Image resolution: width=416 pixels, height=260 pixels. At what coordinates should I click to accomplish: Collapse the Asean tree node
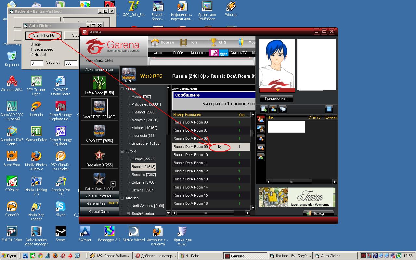(122, 89)
